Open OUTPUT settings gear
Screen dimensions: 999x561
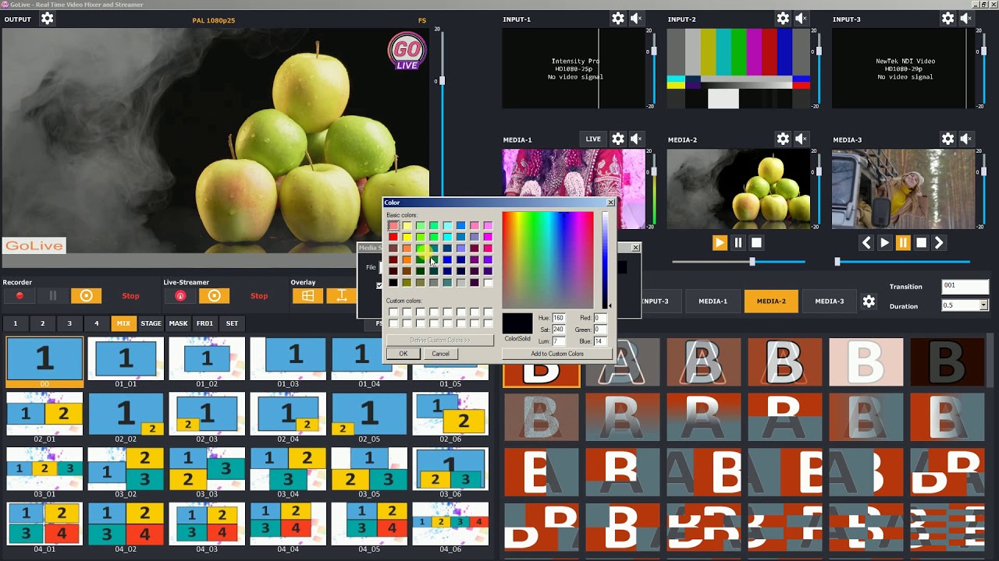48,19
